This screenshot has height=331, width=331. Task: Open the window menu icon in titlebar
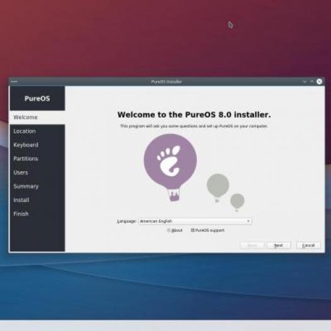pos(14,81)
